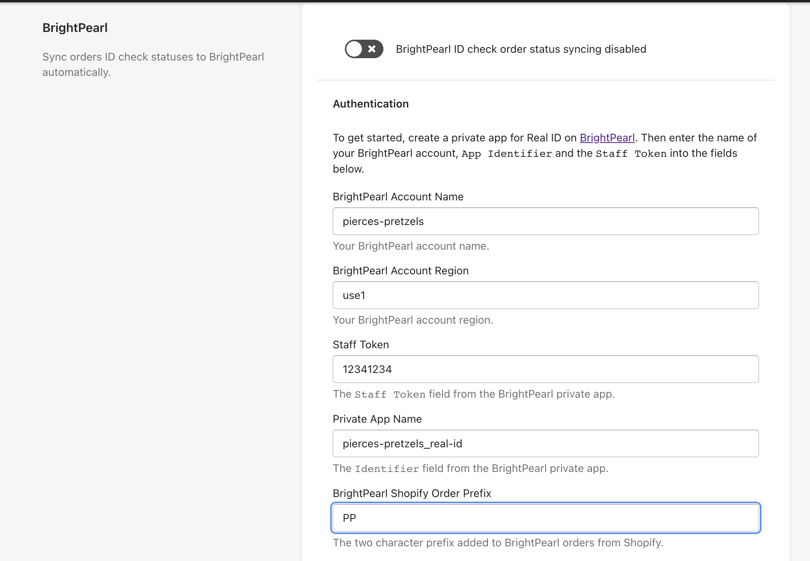Select the 'BrightPearl Account Region' field label
The height and width of the screenshot is (561, 810).
pos(401,270)
